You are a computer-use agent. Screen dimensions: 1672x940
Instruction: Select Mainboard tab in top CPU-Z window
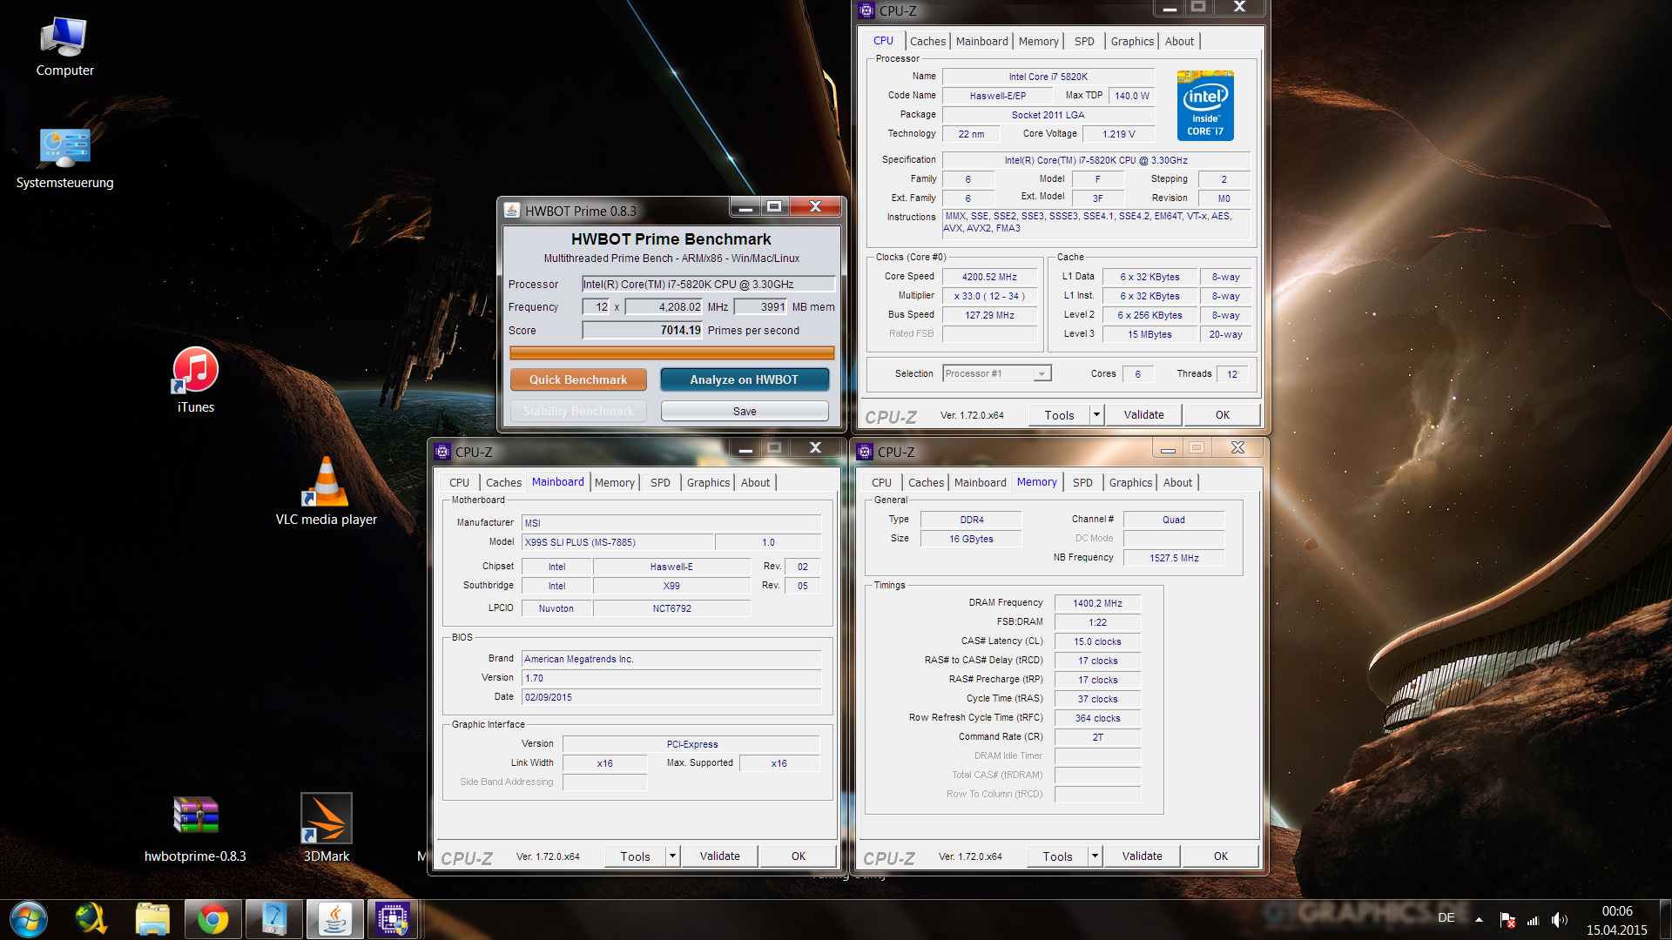tap(981, 41)
